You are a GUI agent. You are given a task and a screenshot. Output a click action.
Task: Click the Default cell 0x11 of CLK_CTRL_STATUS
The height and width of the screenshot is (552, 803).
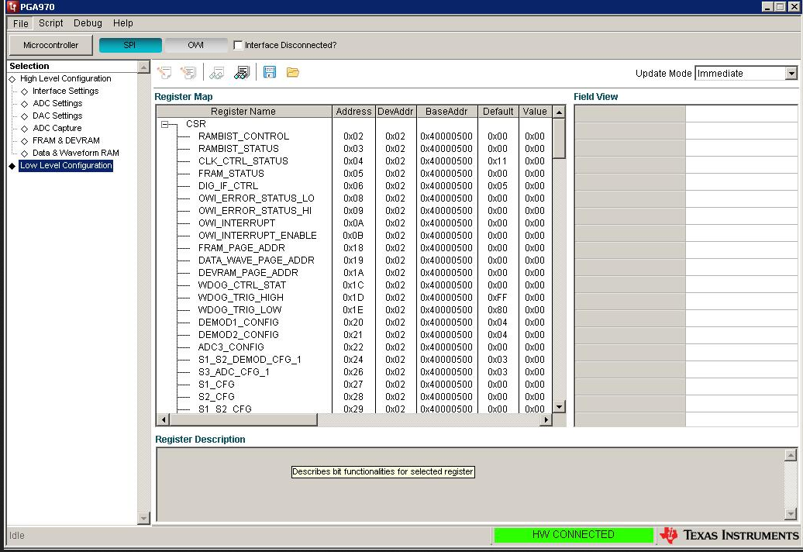tap(498, 160)
